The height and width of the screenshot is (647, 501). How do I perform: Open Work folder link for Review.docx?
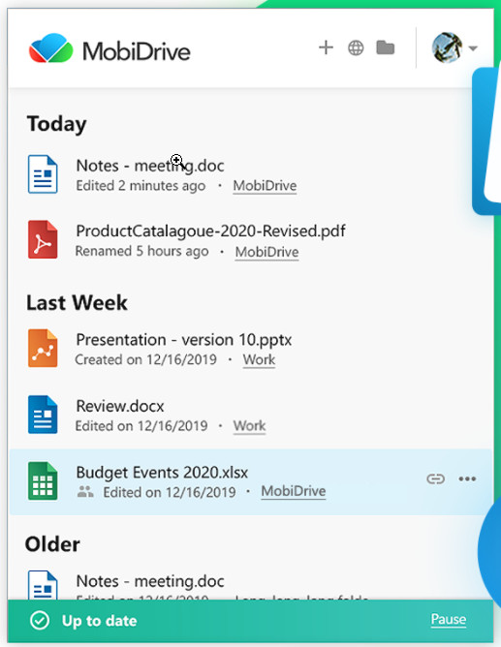249,426
